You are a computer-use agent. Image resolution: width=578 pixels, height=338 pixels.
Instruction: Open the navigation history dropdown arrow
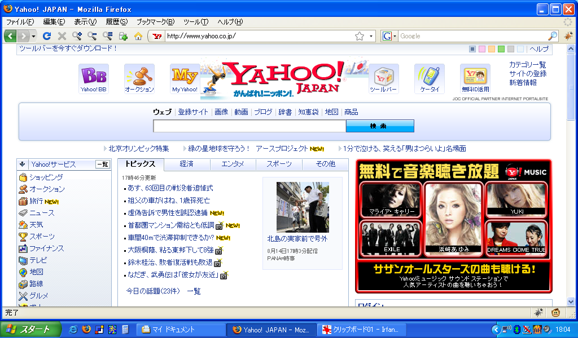(33, 36)
